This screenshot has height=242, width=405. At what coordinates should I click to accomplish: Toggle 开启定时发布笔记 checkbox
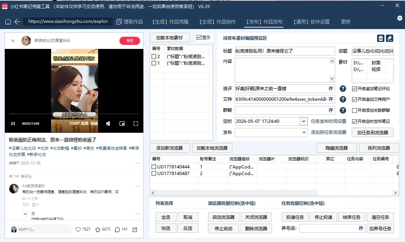(354, 121)
